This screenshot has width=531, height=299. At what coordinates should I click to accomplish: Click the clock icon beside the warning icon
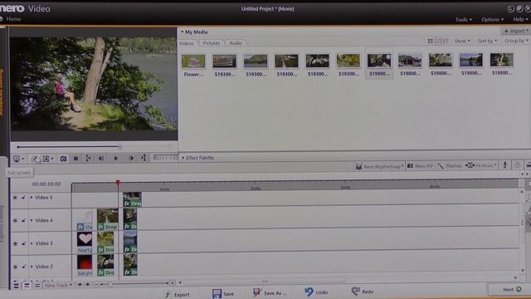(x=518, y=165)
